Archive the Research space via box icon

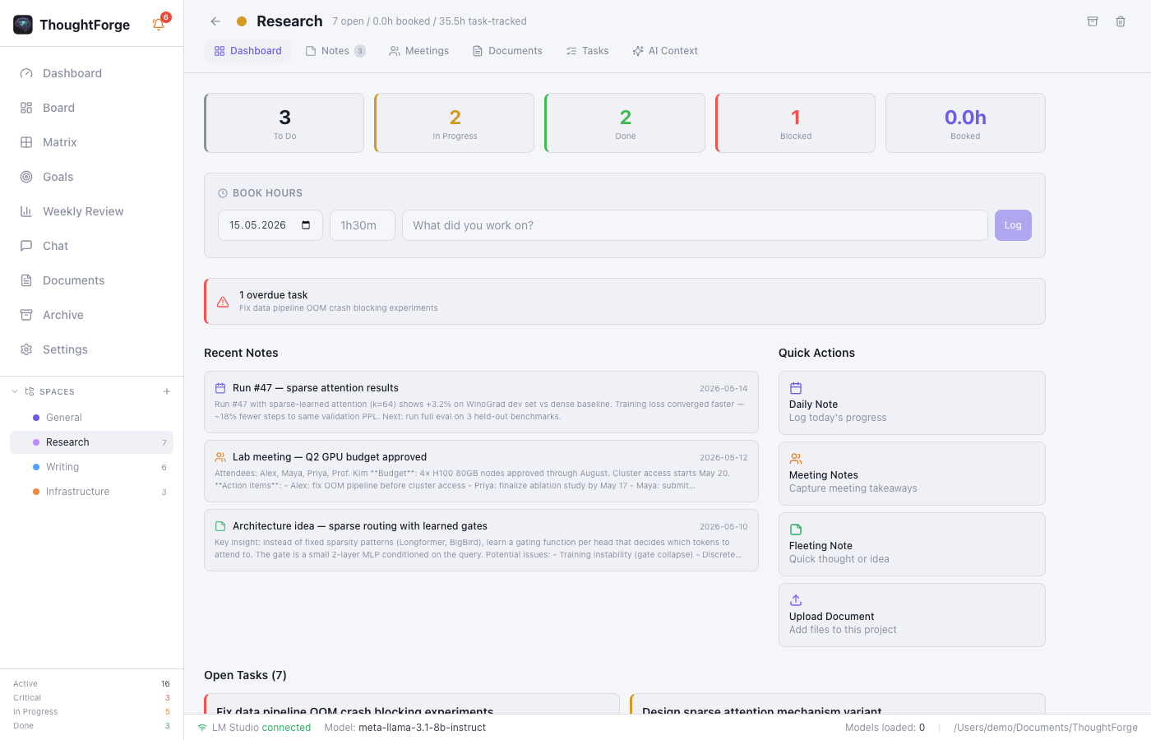[1093, 21]
